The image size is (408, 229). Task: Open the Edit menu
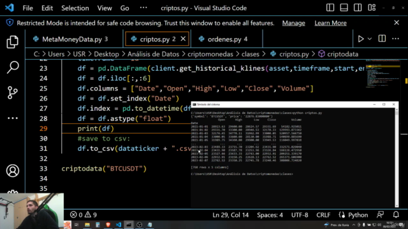point(47,8)
